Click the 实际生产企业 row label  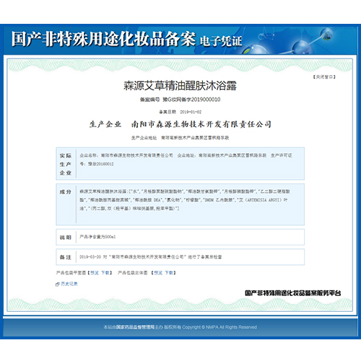[66, 164]
